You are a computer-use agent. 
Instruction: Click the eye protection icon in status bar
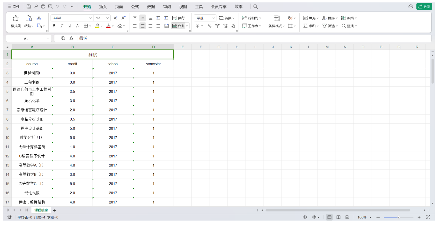pos(305,217)
